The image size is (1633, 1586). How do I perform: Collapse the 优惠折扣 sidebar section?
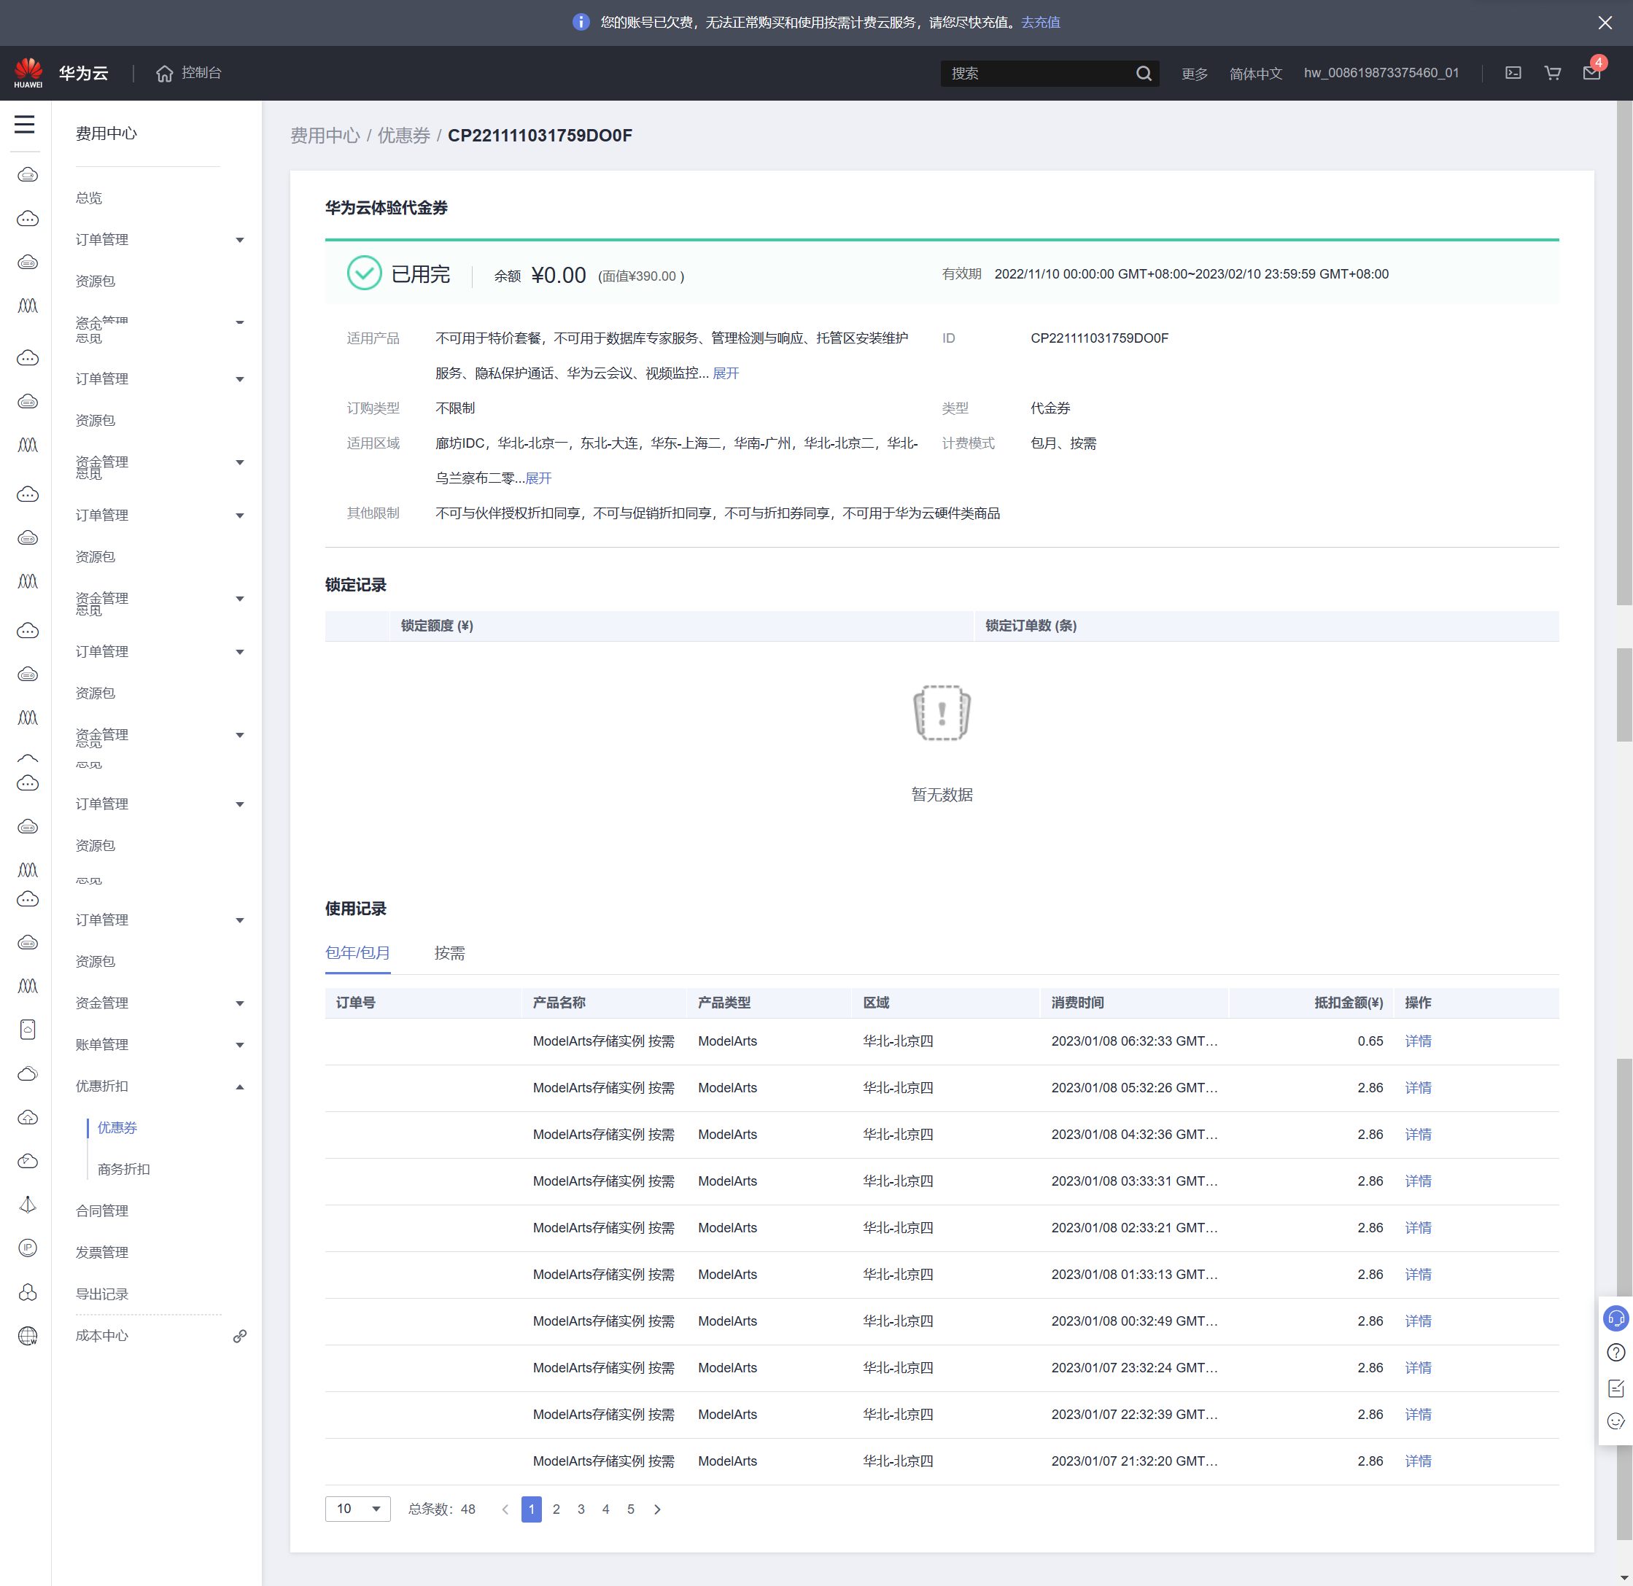pos(240,1087)
